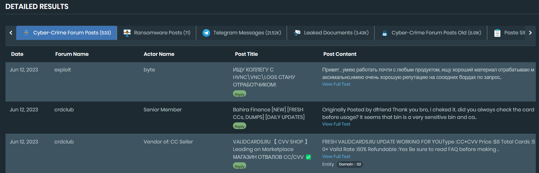Select the Leaked Documents (3.43K) tab
Image resolution: width=539 pixels, height=173 pixels.
(x=336, y=33)
